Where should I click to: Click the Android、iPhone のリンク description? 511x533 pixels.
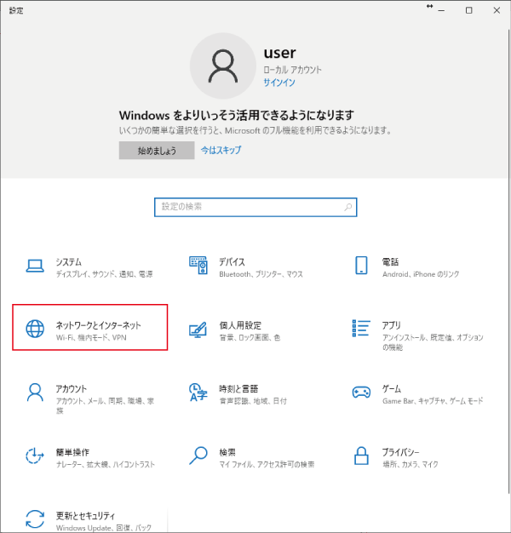[421, 274]
